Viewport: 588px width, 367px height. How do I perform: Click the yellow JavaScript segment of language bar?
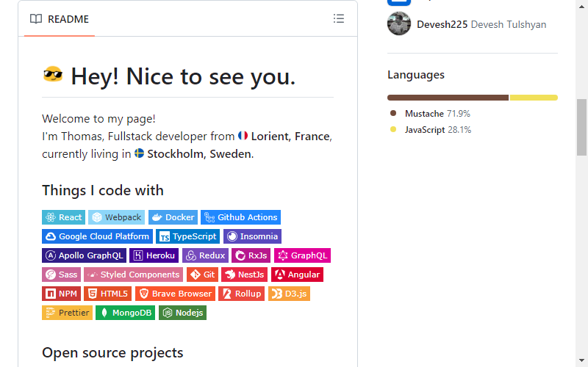534,98
